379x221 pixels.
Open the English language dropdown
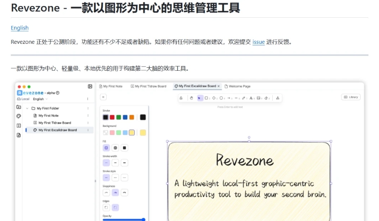pyautogui.click(x=40, y=99)
